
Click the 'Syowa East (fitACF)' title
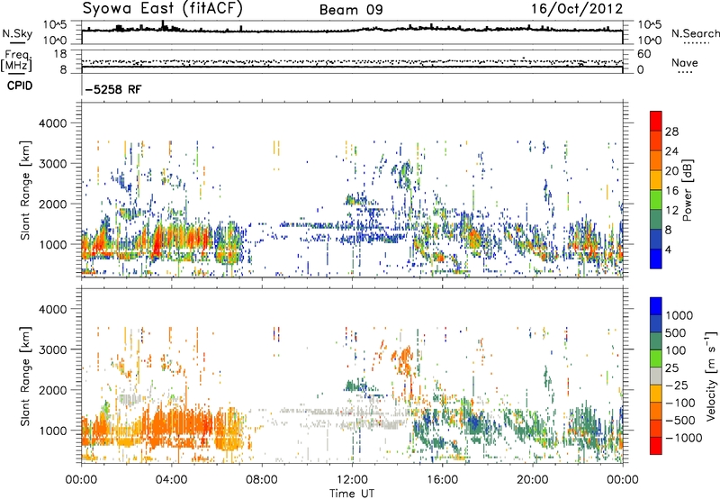coord(163,9)
